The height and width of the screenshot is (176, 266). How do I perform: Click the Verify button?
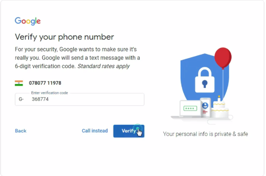[129, 131]
